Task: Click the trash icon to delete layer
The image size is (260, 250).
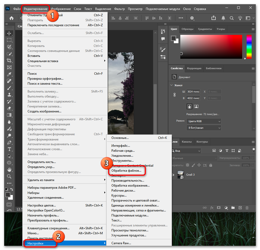Action: (247, 208)
